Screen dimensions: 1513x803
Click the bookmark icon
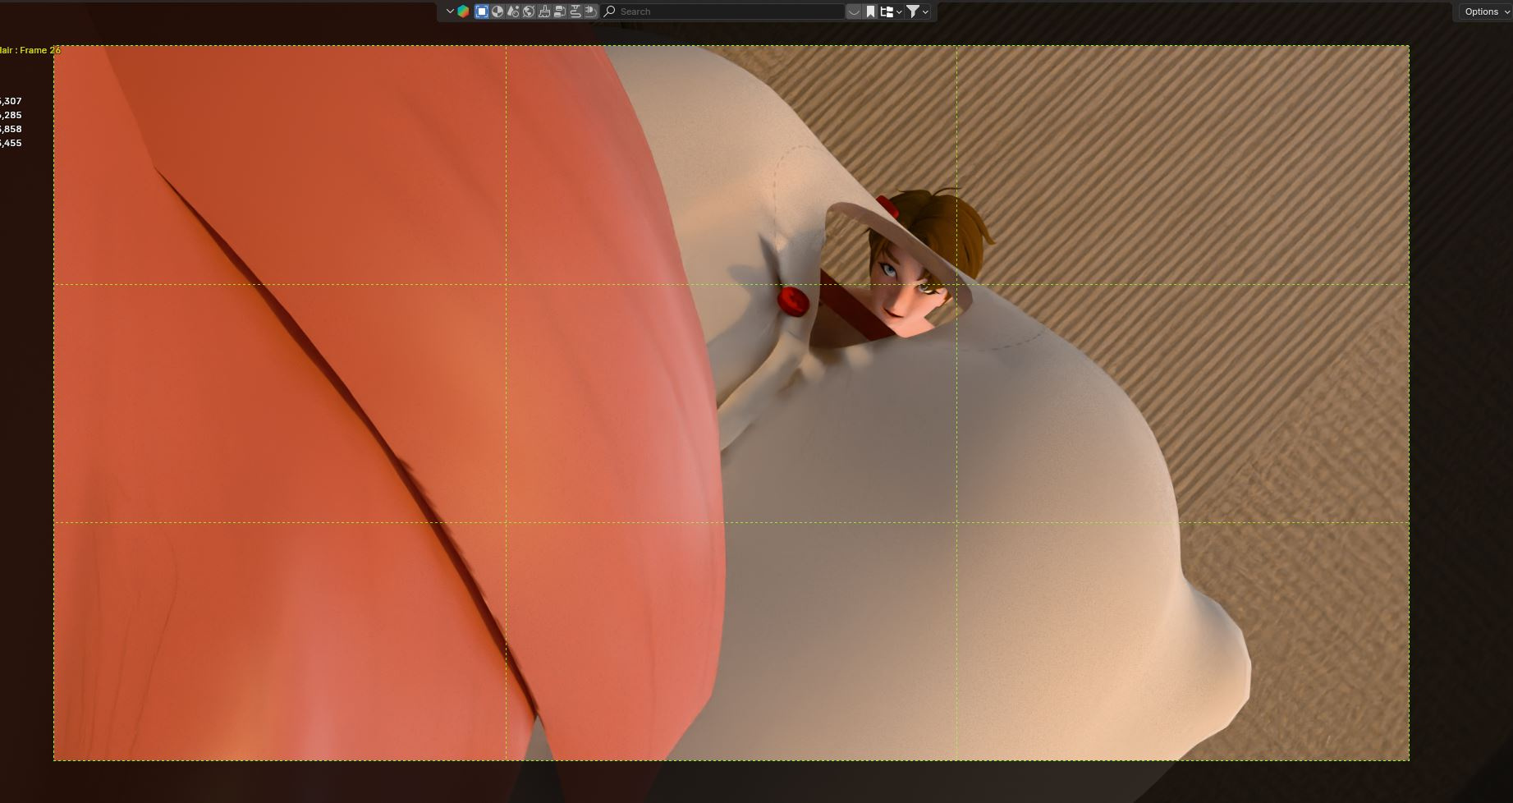point(871,11)
